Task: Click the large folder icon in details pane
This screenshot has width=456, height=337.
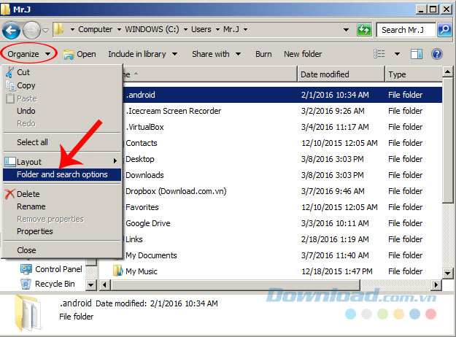Action: [x=28, y=313]
